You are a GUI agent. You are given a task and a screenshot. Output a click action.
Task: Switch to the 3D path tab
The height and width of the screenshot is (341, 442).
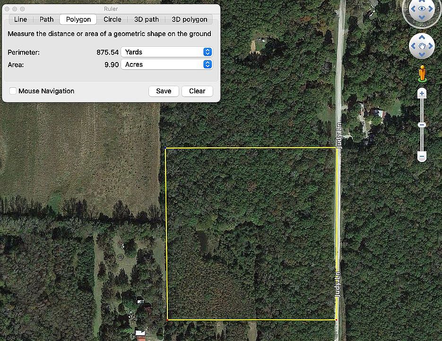click(146, 19)
